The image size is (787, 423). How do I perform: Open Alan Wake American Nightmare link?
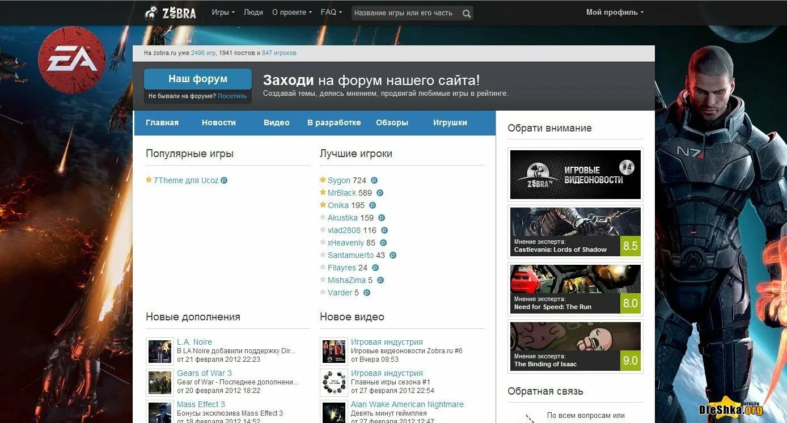pyautogui.click(x=407, y=404)
